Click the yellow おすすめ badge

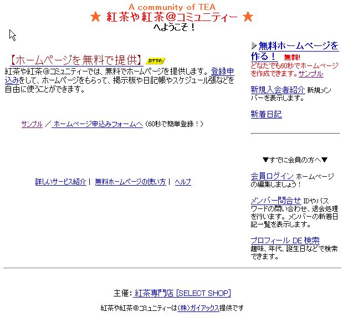coord(156,60)
